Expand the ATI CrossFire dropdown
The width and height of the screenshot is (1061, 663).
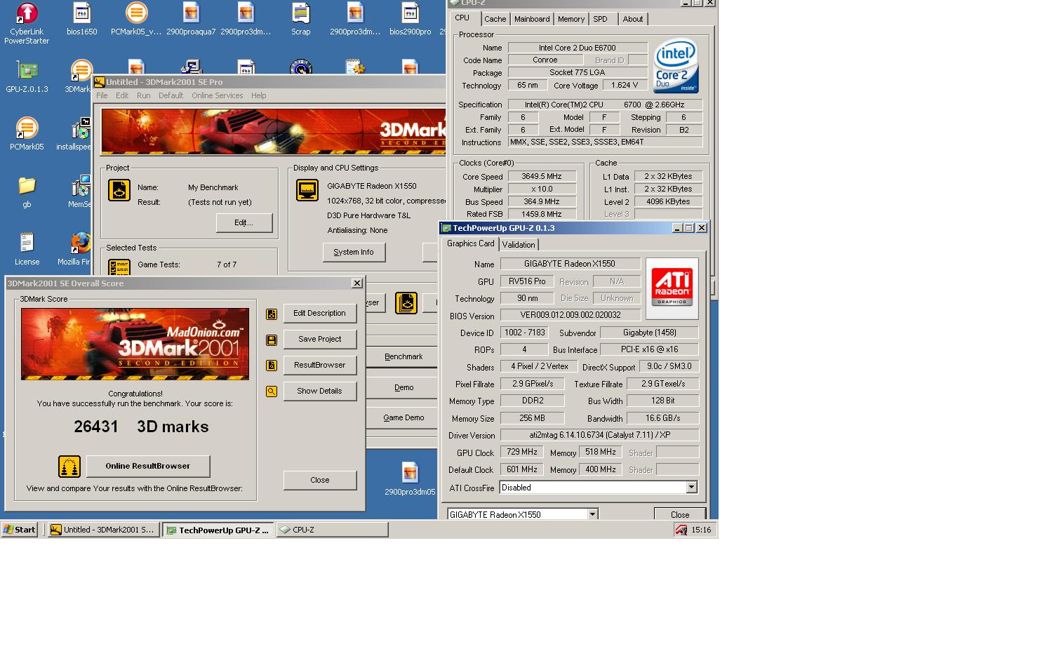click(691, 488)
